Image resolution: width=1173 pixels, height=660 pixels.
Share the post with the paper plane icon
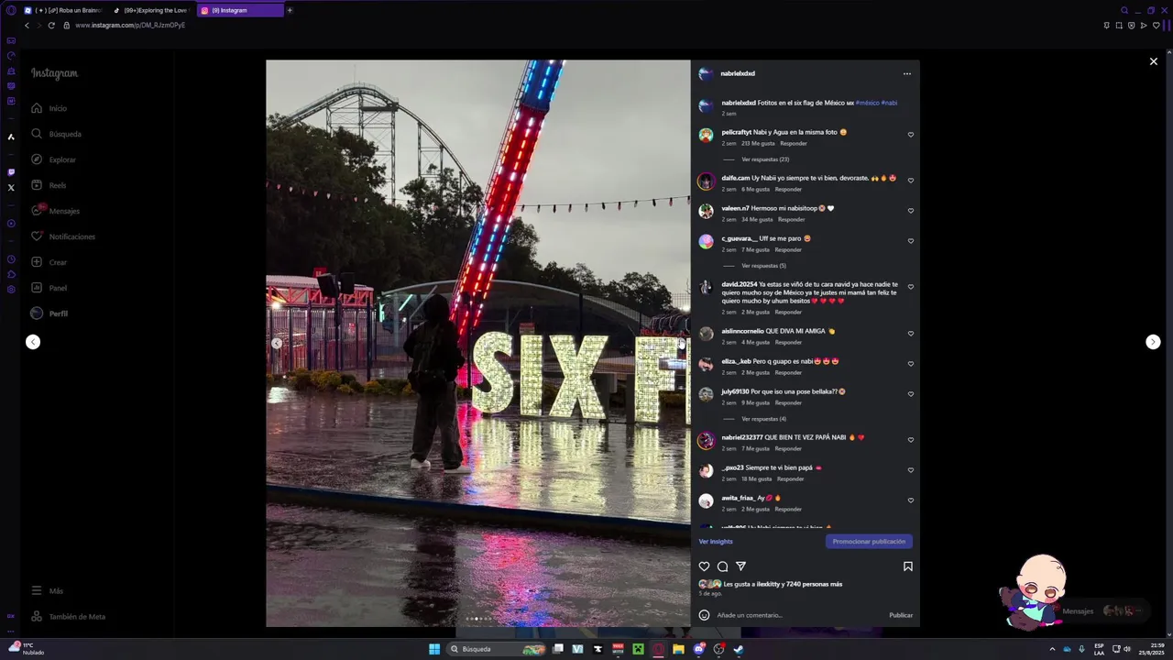point(740,566)
